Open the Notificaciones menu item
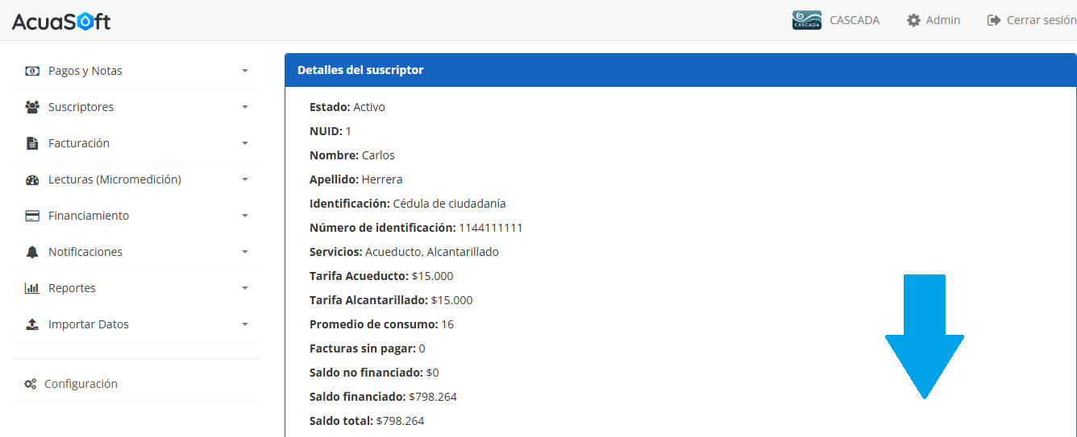The width and height of the screenshot is (1077, 437). (x=85, y=252)
